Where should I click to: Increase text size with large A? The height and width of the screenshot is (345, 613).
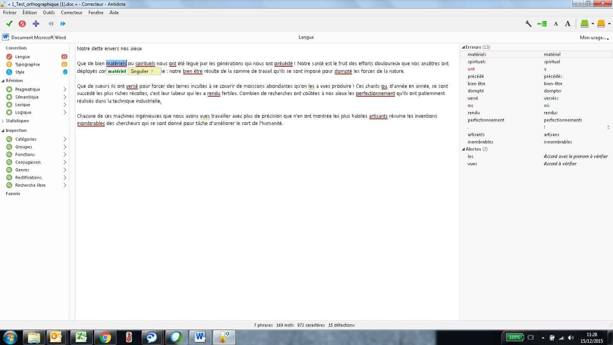click(568, 24)
